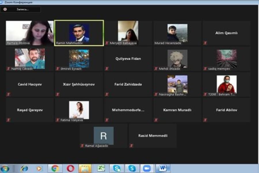This screenshot has width=259, height=173.
Task: Open Internet Explorer in the taskbar
Action: 24,168
